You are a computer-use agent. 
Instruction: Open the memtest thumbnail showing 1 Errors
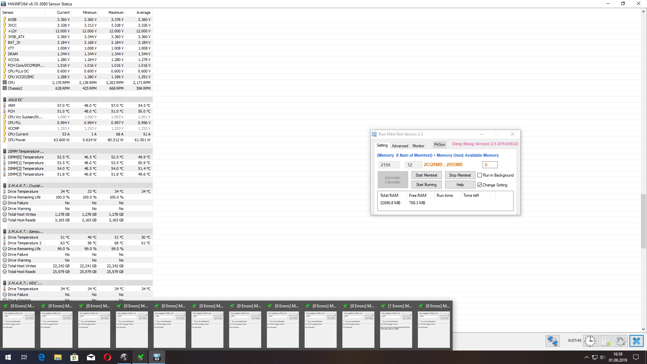click(396, 329)
